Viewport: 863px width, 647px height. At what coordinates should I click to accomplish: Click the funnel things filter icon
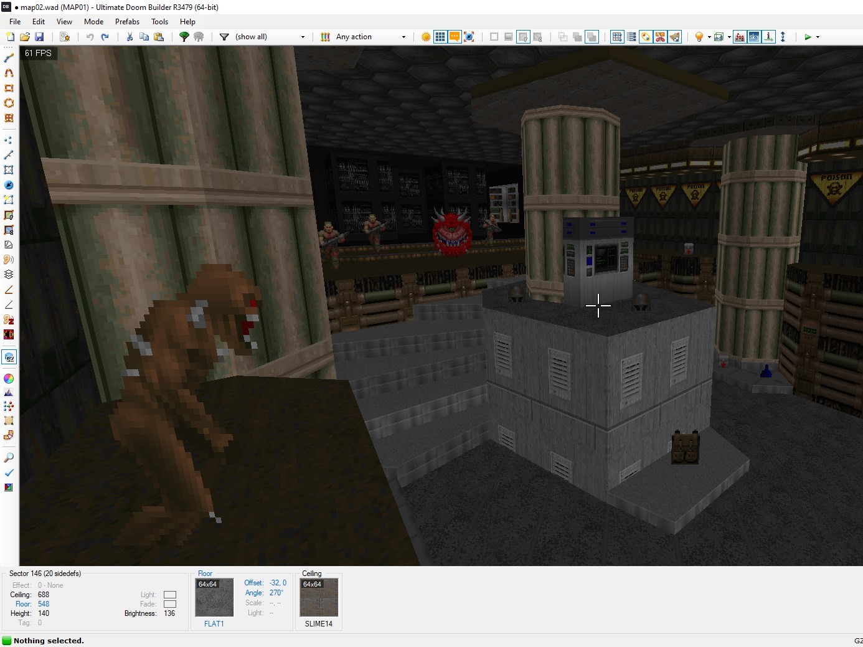[x=224, y=37]
